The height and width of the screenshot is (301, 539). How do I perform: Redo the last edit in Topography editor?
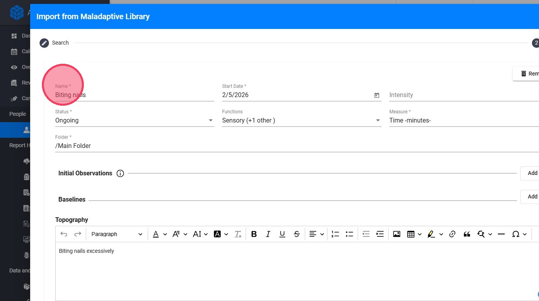click(x=78, y=234)
